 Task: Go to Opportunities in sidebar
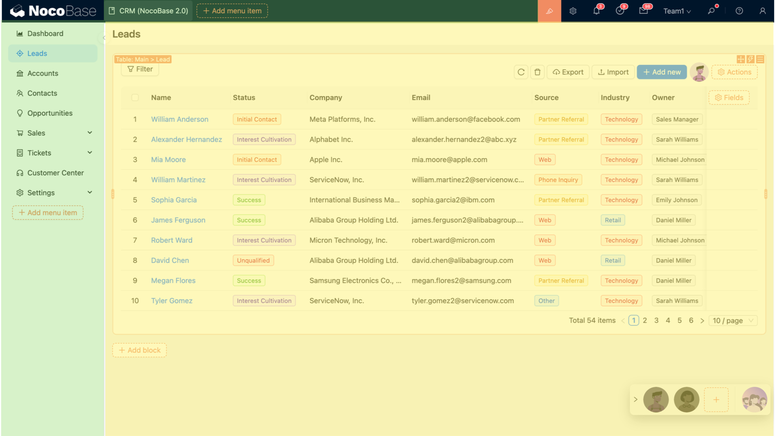[x=50, y=113]
